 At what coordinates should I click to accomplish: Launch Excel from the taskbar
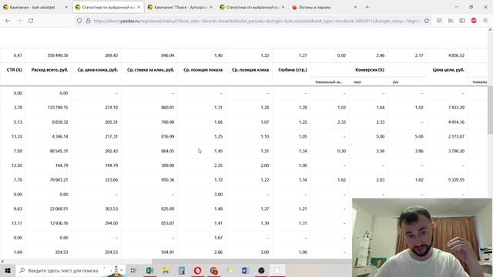click(149, 270)
